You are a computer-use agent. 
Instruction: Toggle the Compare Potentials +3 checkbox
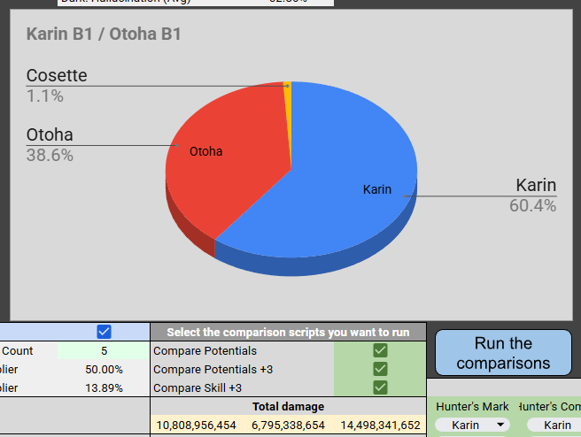pyautogui.click(x=380, y=369)
